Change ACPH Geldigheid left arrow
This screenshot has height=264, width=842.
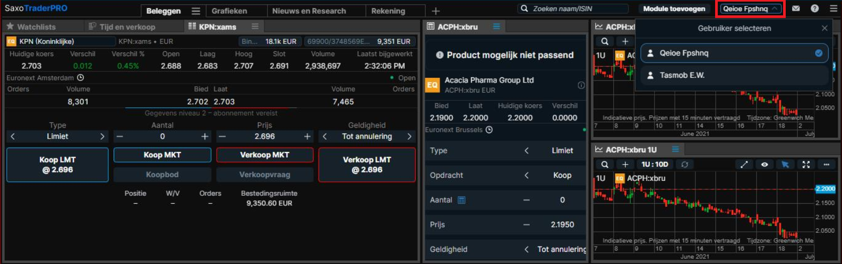click(x=527, y=249)
